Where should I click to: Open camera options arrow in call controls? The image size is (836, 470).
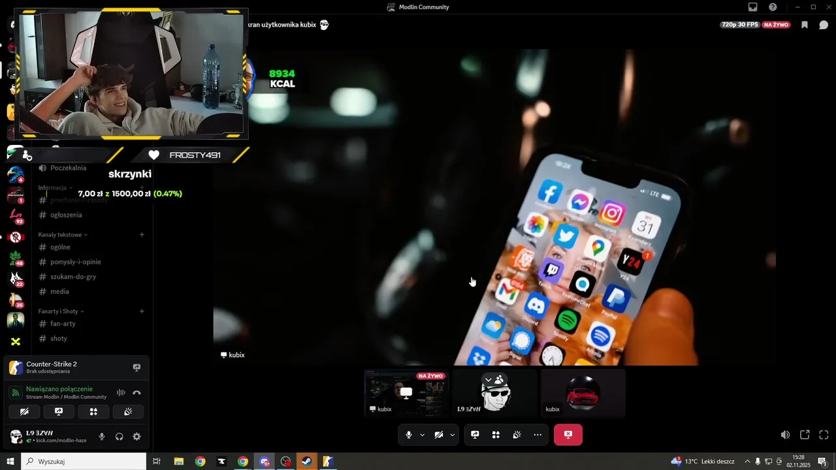452,435
